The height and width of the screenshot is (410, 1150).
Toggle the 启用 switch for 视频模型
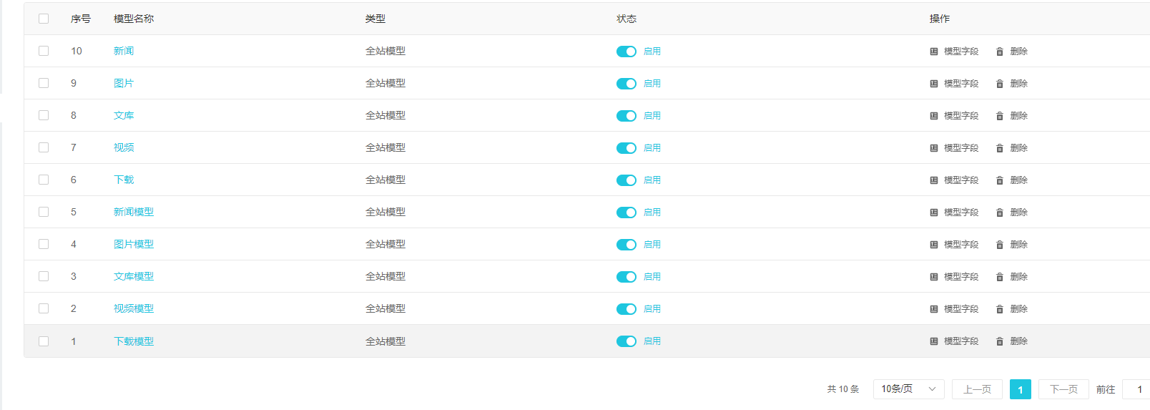[626, 309]
